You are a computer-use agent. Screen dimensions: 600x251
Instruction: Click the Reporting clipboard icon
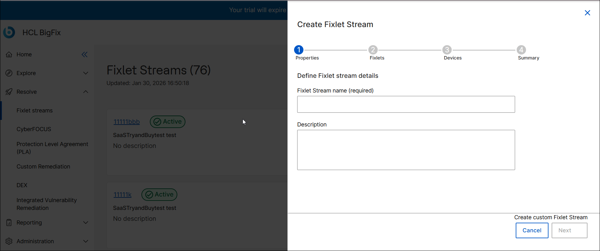coord(9,223)
